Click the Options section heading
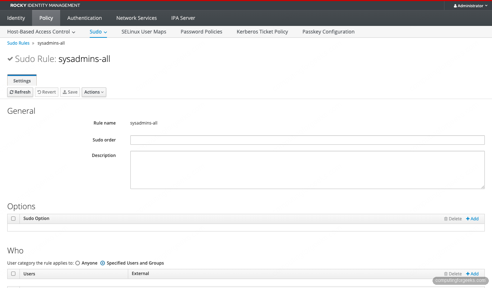This screenshot has height=288, width=492. (21, 206)
